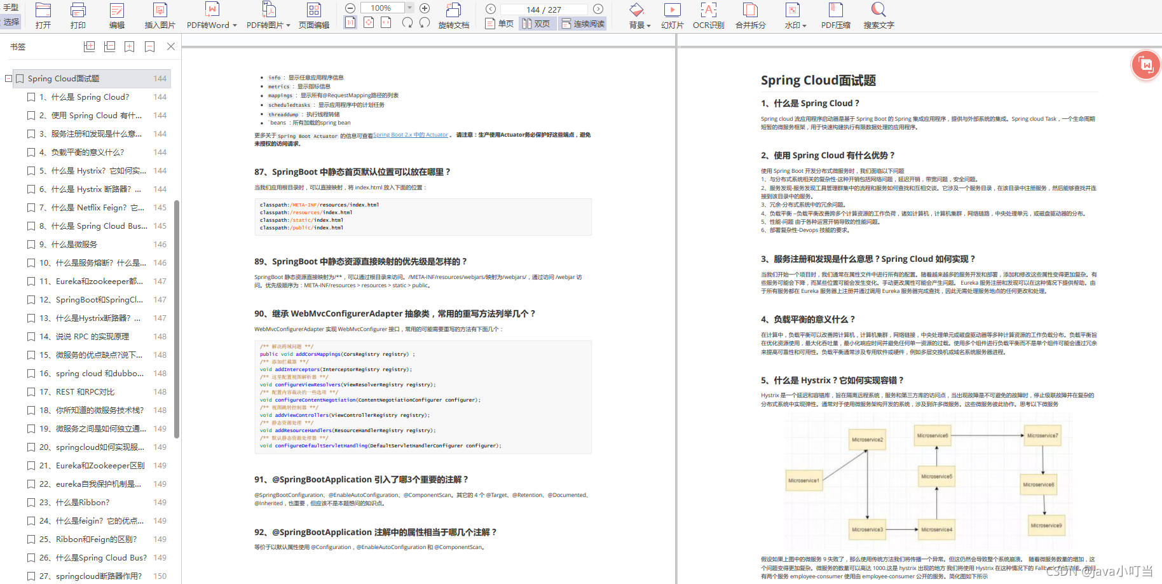Image resolution: width=1162 pixels, height=584 pixels.
Task: Click the fit width icon
Action: tap(386, 23)
